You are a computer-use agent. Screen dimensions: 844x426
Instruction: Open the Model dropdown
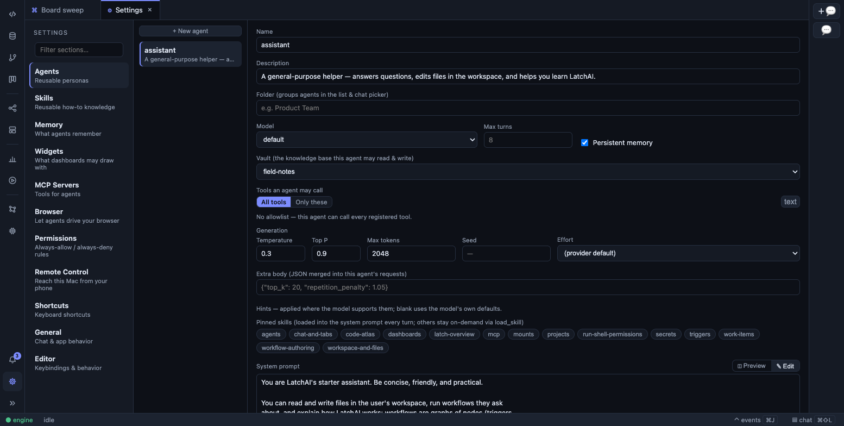pyautogui.click(x=367, y=140)
